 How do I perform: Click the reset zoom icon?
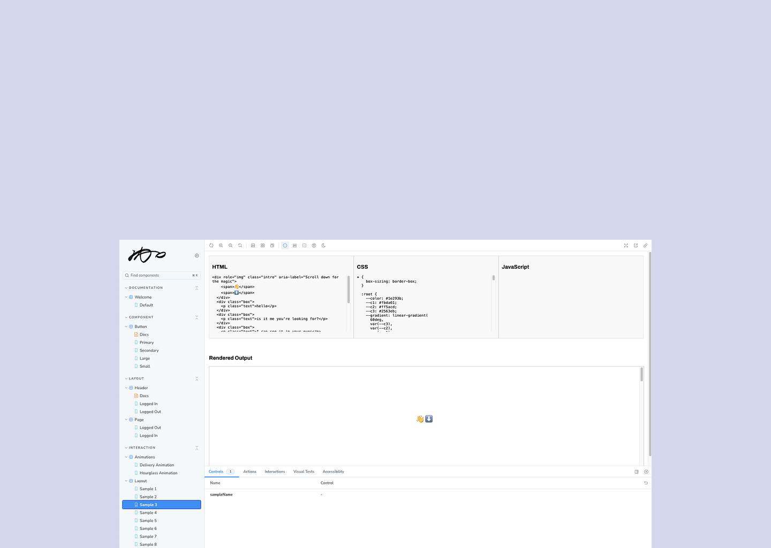pyautogui.click(x=240, y=246)
